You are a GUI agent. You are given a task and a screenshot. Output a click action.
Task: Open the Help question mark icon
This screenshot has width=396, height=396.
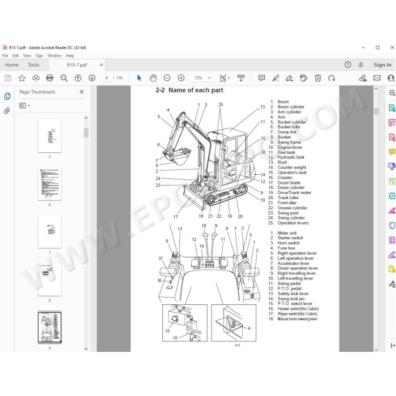tap(348, 65)
